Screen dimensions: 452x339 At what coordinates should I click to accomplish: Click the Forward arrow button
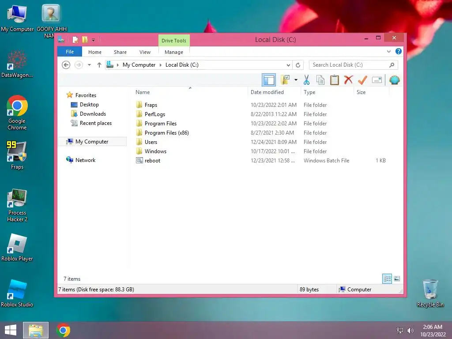tap(79, 65)
